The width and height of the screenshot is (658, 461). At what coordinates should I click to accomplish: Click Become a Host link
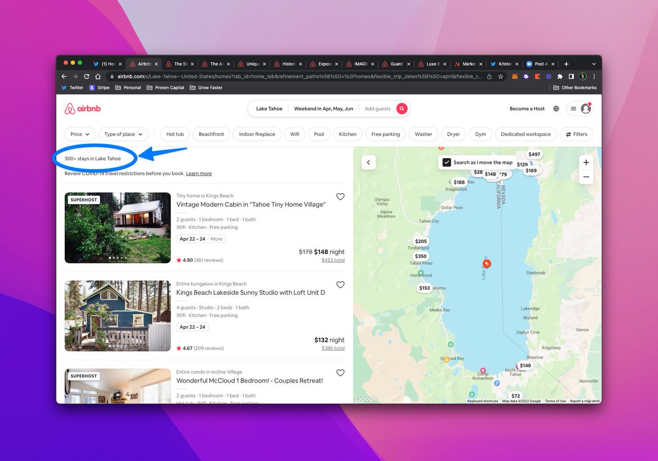click(527, 109)
